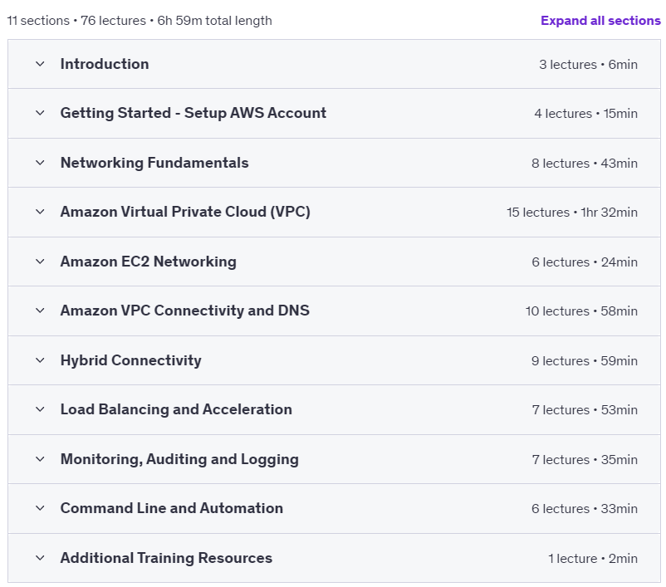Click the '15 lectures • 1hr 32min' text

pos(572,212)
